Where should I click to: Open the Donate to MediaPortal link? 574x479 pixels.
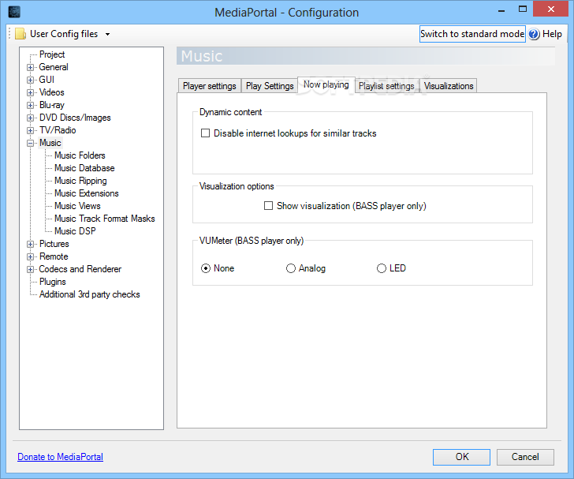[x=61, y=457]
